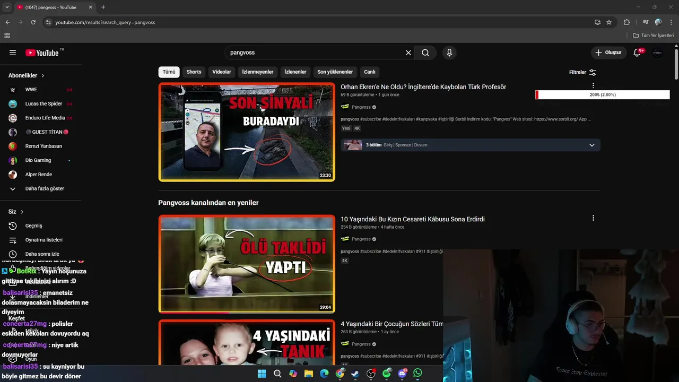Close the pangvoss YouTube tab
This screenshot has height=382, width=679.
(x=90, y=7)
